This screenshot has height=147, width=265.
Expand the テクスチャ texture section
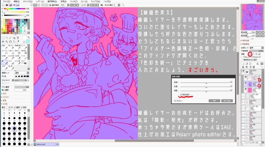(x=6, y=97)
